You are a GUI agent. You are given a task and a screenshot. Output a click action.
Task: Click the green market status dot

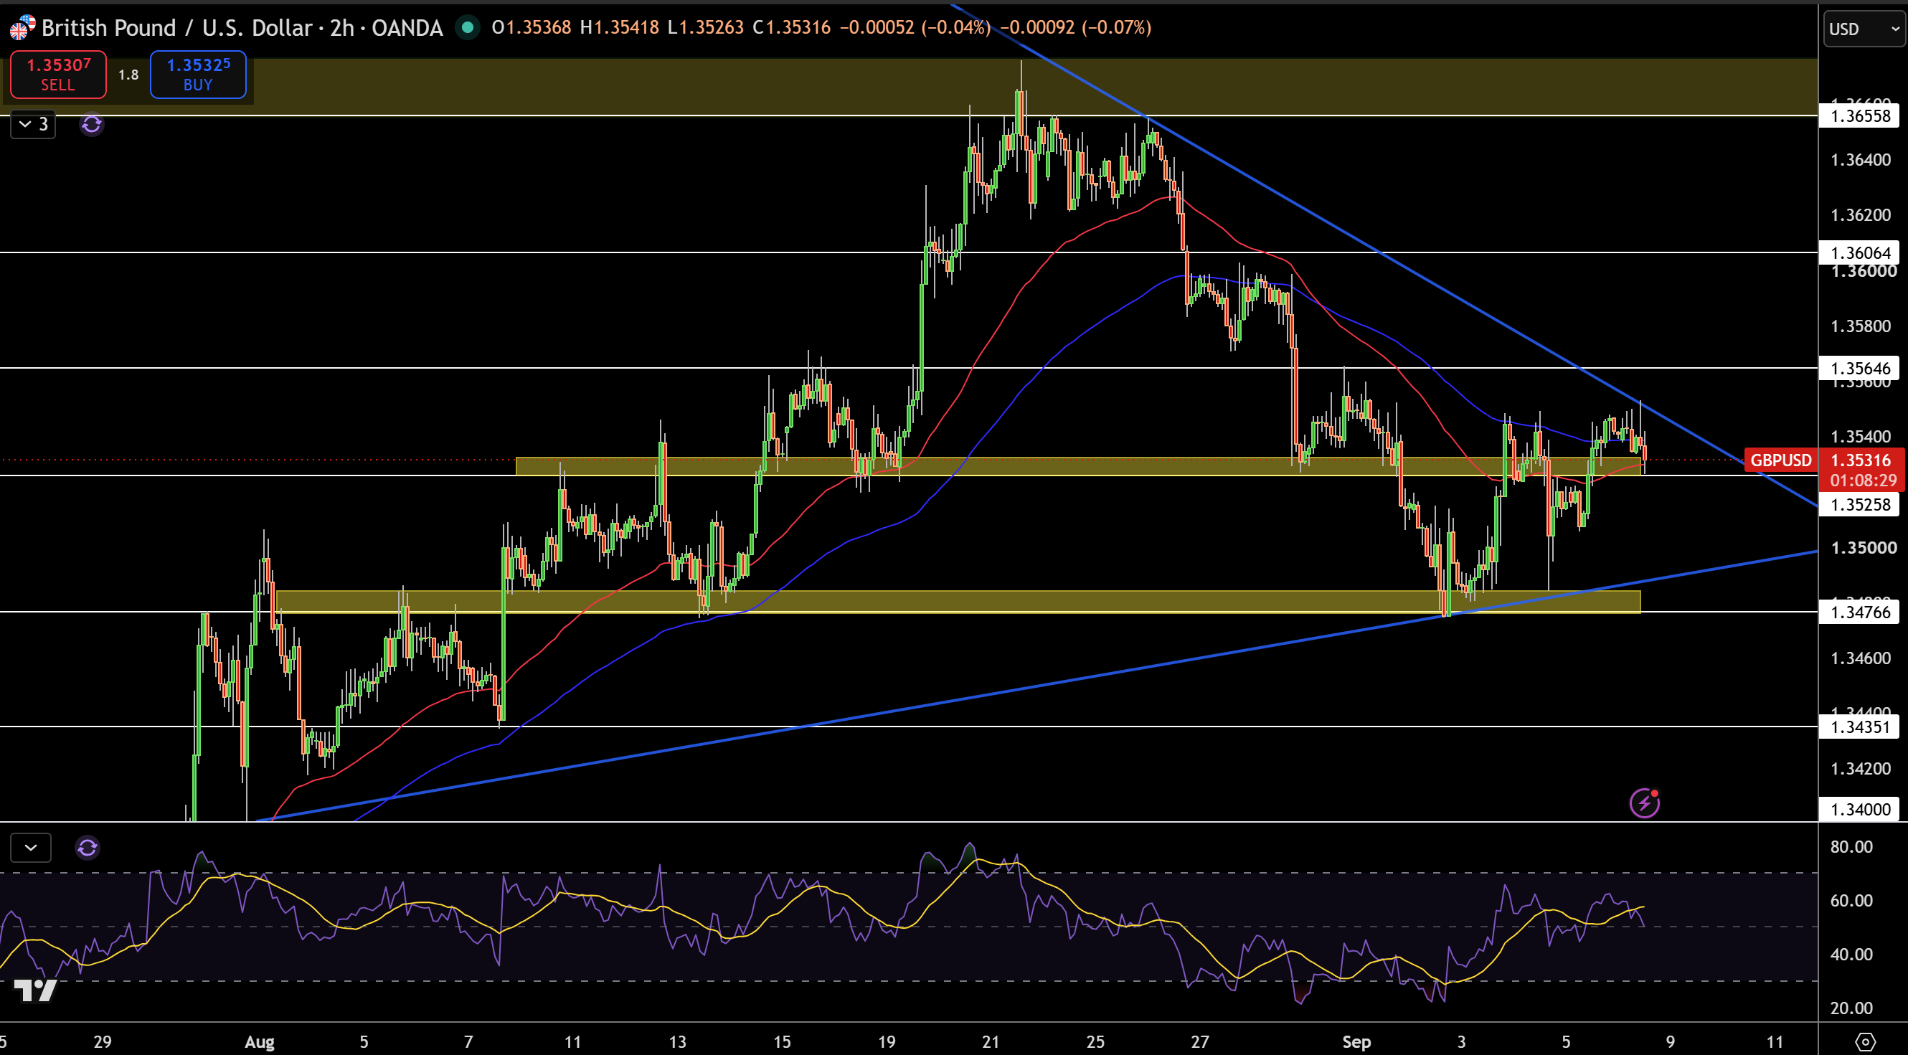tap(468, 28)
